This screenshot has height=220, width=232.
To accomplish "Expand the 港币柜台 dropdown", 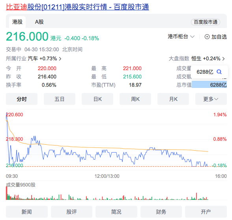I will tap(181, 37).
